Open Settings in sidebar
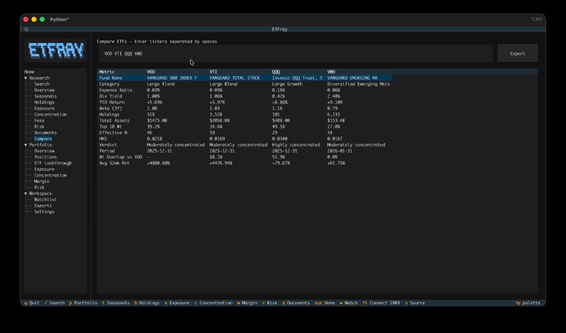This screenshot has width=566, height=333. coord(44,212)
